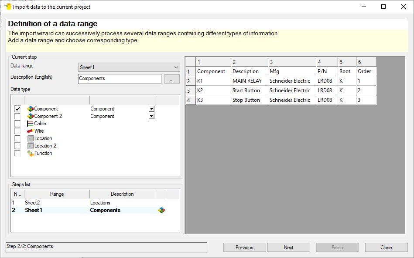Viewport: 414px width, 258px height.
Task: Click the Next button
Action: (289, 248)
